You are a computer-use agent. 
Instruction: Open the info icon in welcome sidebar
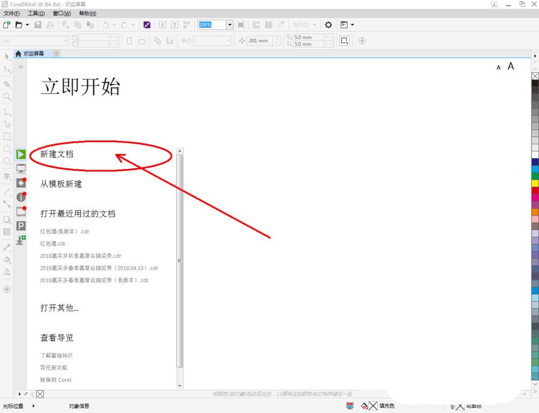(x=21, y=197)
